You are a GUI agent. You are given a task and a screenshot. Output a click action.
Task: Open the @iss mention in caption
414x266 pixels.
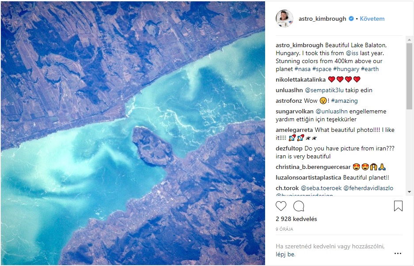pos(352,53)
